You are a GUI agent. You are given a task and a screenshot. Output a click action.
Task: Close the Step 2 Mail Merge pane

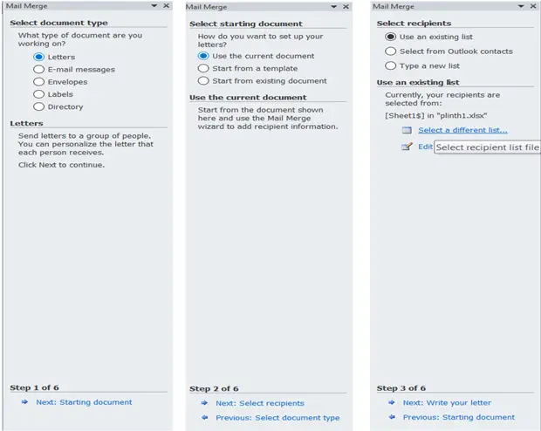pyautogui.click(x=346, y=7)
